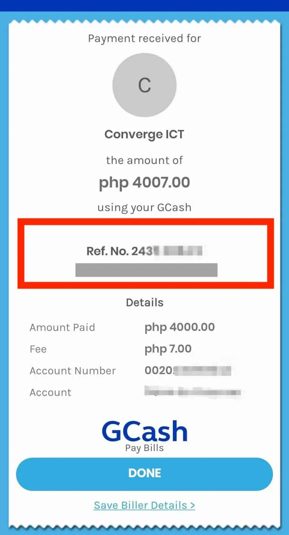Screen dimensions: 289x535
Task: Click the Pay Bills text under GCash logo
Action: pyautogui.click(x=144, y=448)
